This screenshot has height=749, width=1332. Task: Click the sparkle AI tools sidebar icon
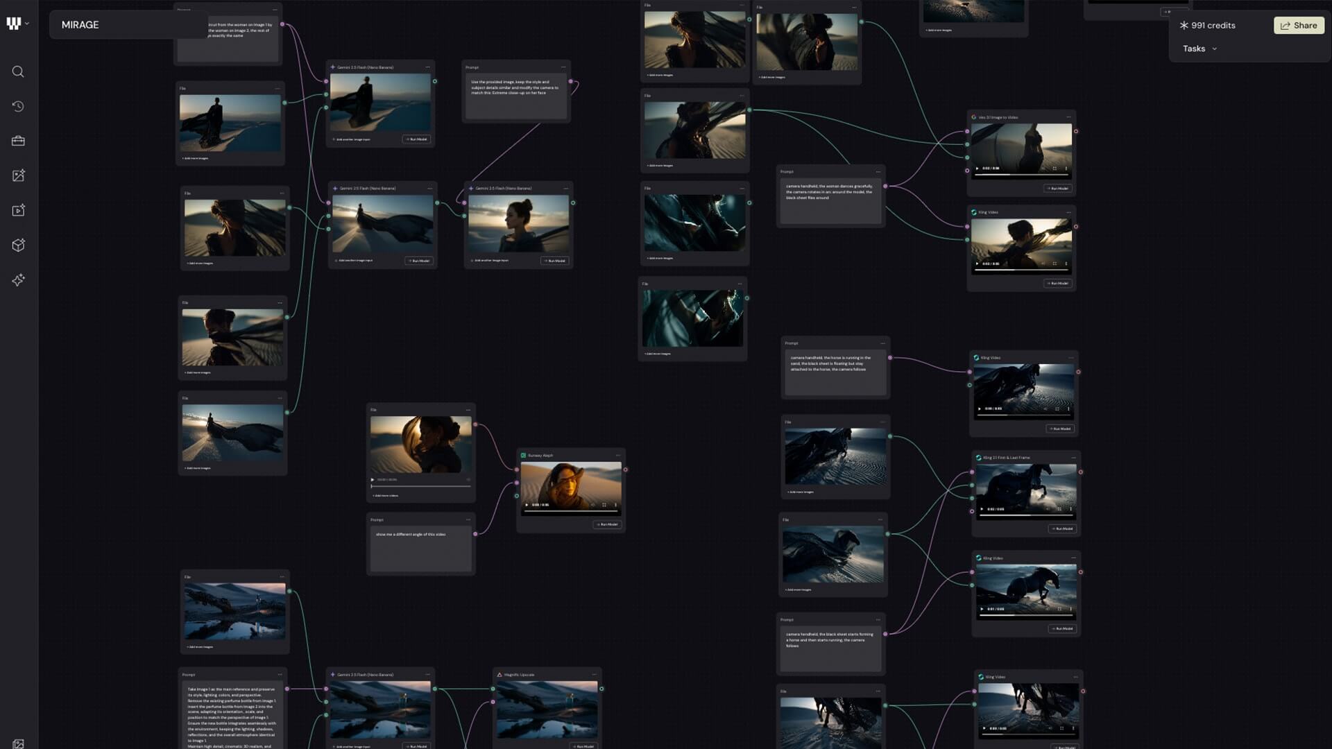tap(18, 279)
